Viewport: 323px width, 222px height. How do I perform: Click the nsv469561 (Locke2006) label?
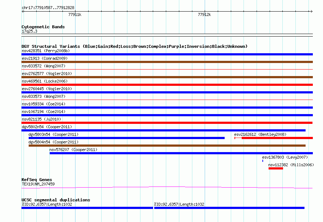(x=45, y=81)
